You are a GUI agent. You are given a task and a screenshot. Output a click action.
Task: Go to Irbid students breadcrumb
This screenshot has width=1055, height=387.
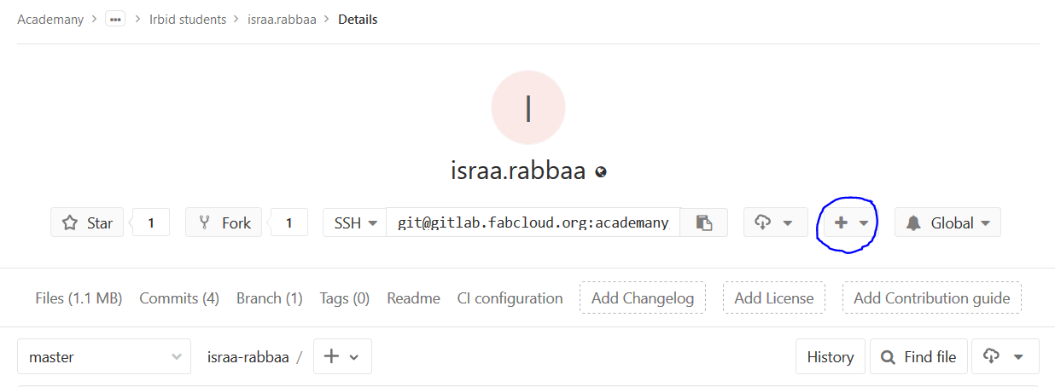pyautogui.click(x=188, y=19)
